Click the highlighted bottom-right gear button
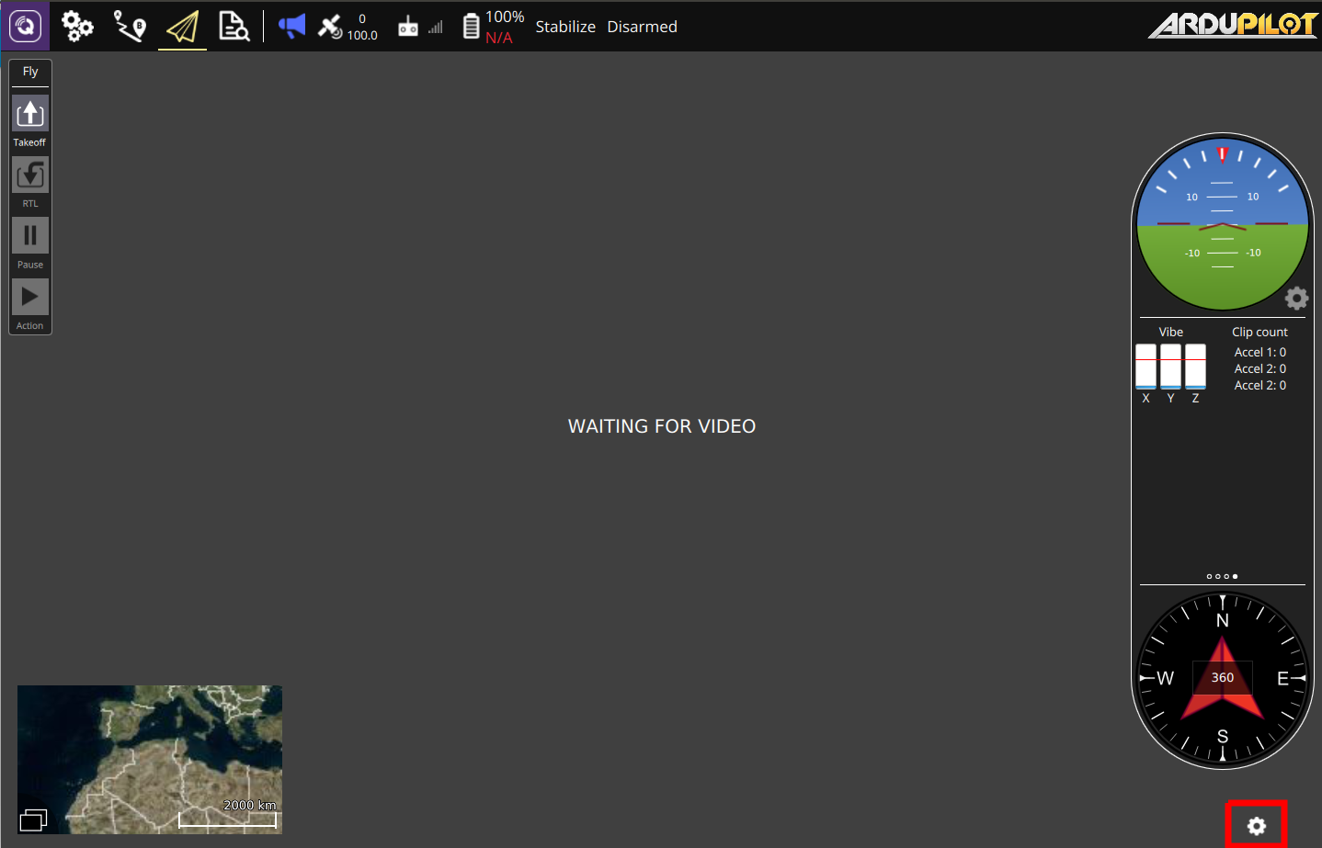Image resolution: width=1322 pixels, height=848 pixels. point(1256,826)
